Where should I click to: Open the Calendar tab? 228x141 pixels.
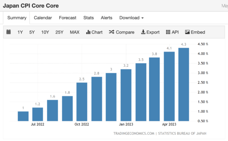pyautogui.click(x=43, y=18)
